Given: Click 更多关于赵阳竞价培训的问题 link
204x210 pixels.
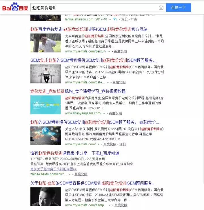Looking at the screenshot, I should coord(53,169).
